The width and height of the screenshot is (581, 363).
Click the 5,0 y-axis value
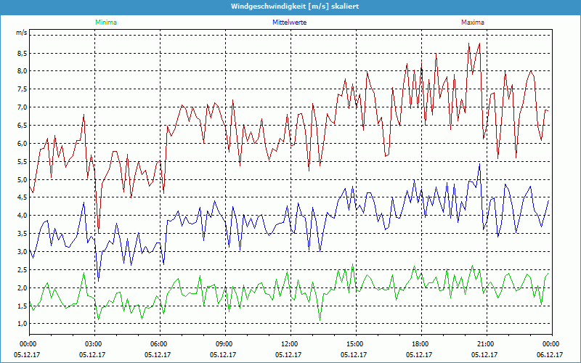23,179
